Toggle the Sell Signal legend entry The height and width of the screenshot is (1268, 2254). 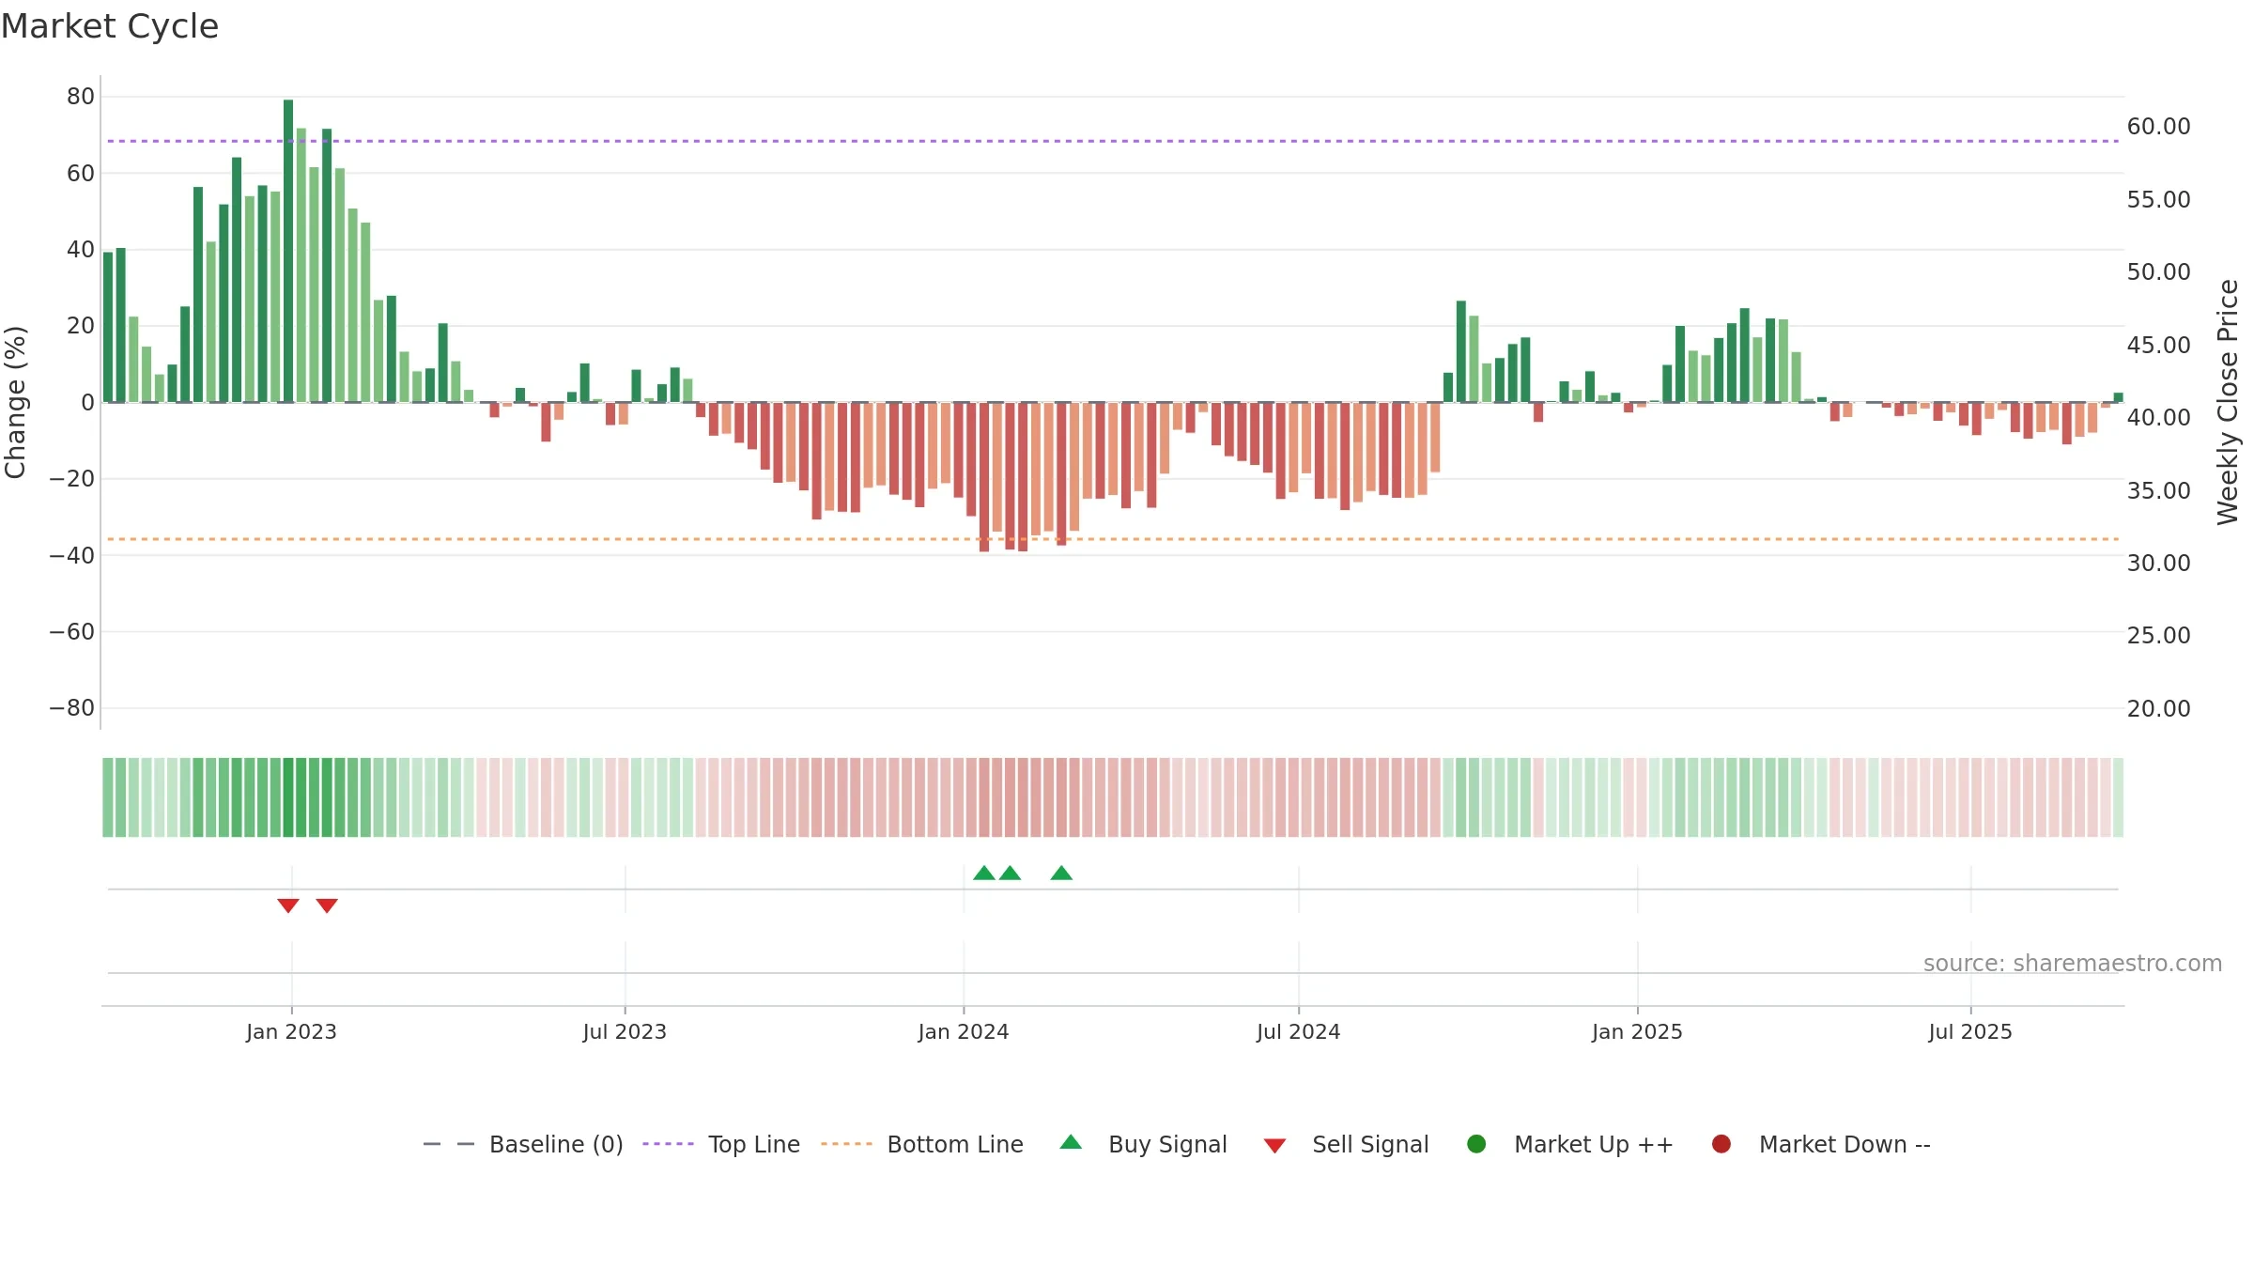1346,1144
